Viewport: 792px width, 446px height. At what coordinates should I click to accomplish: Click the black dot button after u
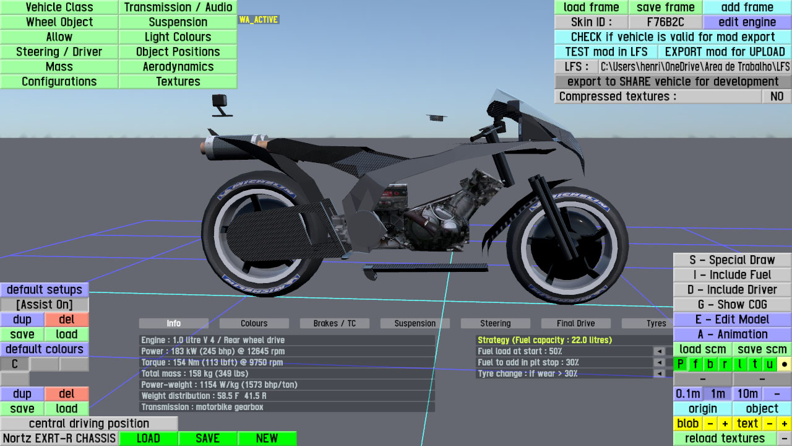click(x=785, y=364)
